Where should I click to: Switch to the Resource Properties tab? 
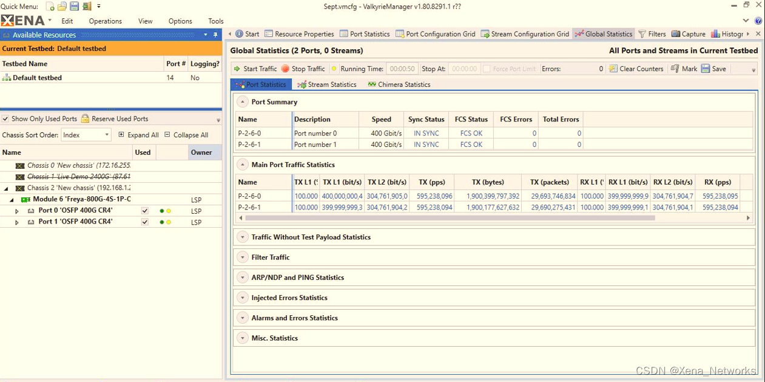(x=299, y=34)
